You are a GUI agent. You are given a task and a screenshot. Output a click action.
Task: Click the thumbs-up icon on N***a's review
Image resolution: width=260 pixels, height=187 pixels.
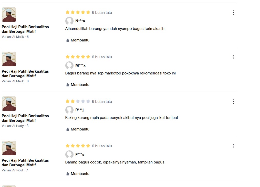point(67,40)
